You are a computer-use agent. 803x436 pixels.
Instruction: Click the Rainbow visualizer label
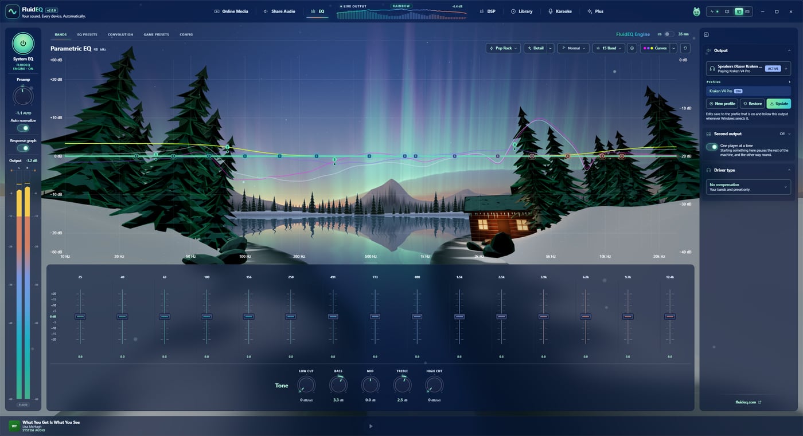pos(400,6)
